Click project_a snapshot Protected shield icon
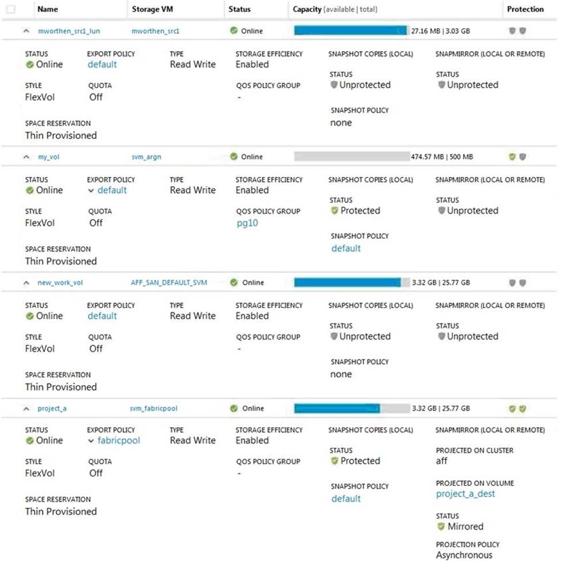 [x=334, y=461]
